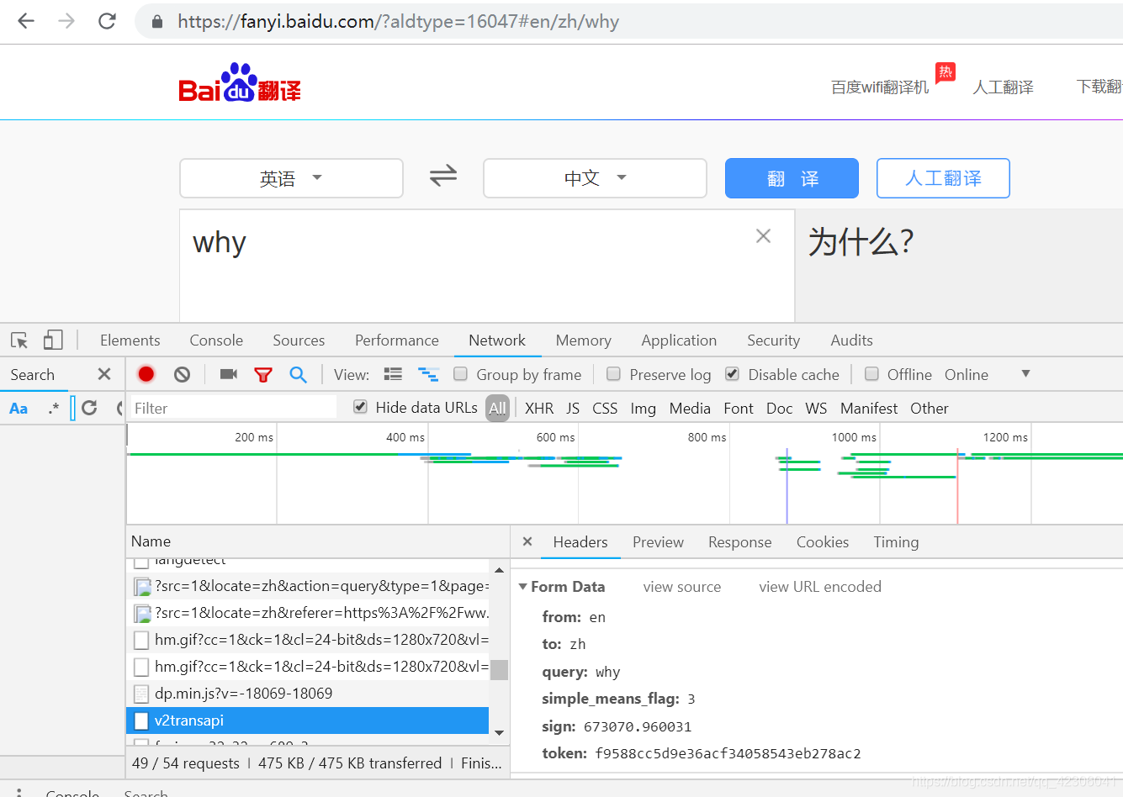The image size is (1123, 797).
Task: Stop recording network log
Action: click(146, 374)
